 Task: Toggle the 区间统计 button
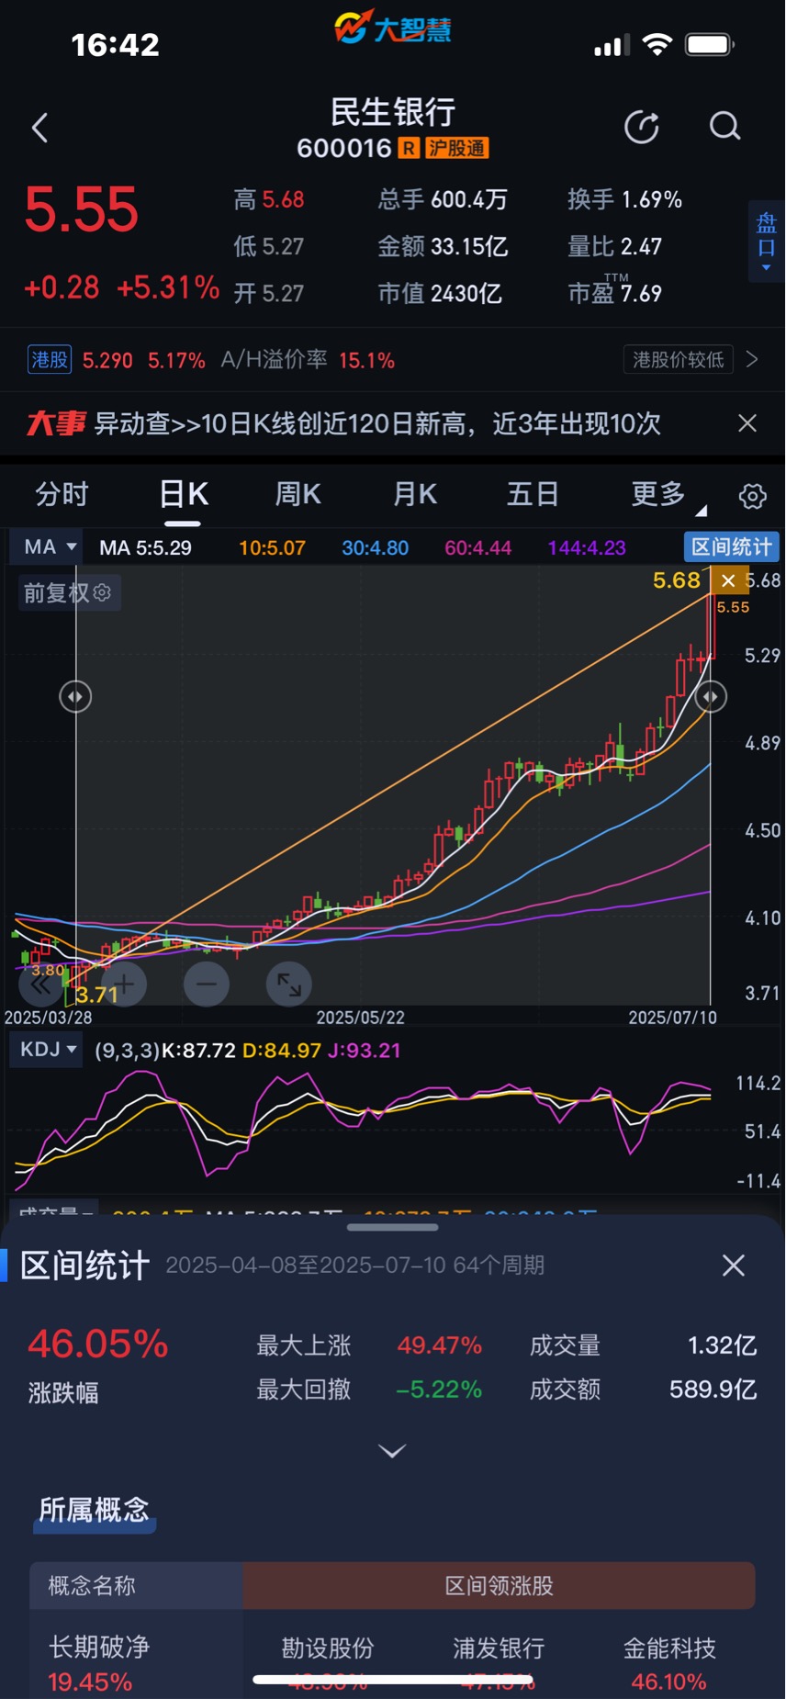click(x=732, y=546)
